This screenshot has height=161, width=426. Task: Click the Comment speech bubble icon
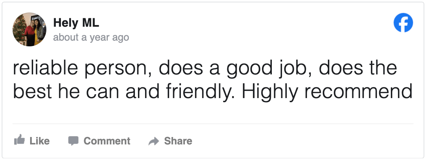(x=73, y=140)
